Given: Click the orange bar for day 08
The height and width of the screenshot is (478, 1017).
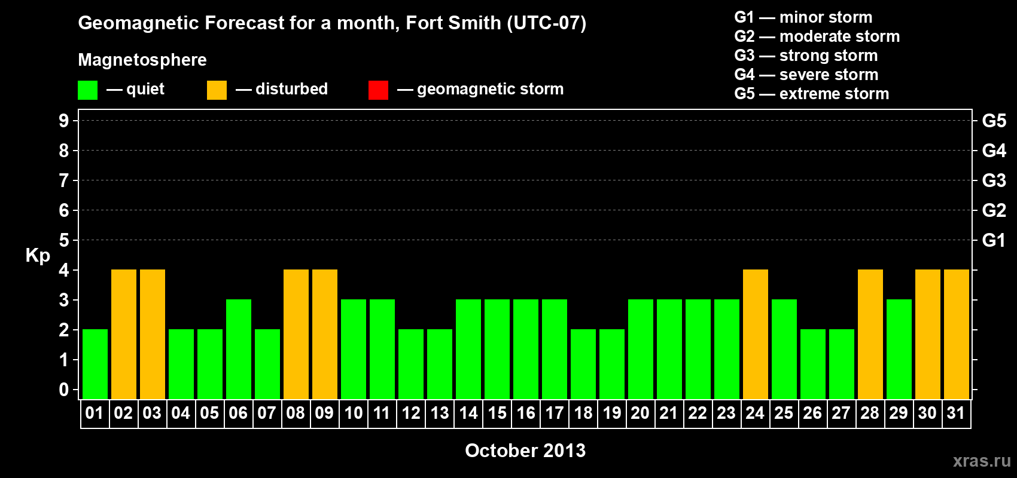Looking at the screenshot, I should [296, 335].
